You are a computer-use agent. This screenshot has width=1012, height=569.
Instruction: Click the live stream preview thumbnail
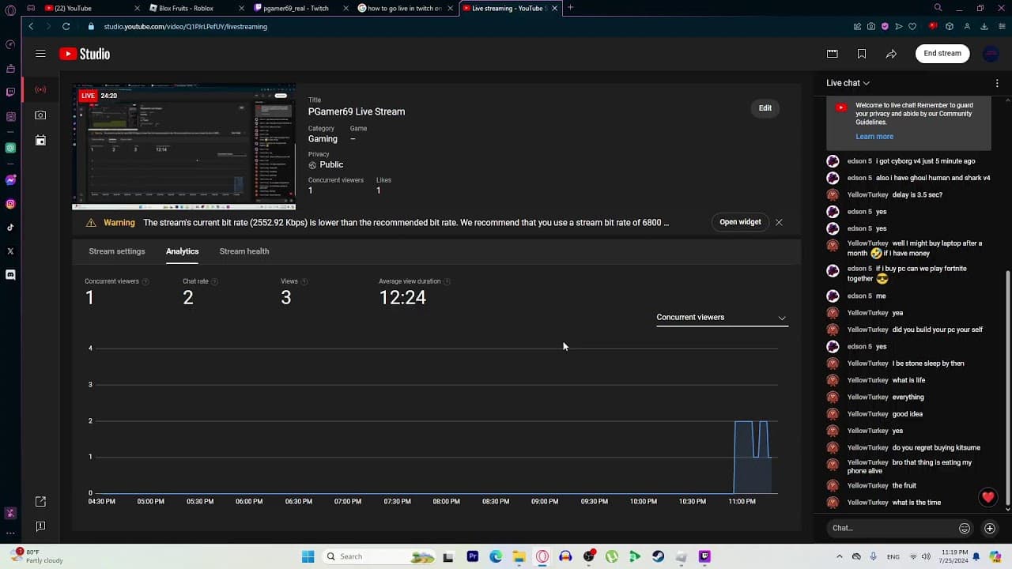point(183,147)
